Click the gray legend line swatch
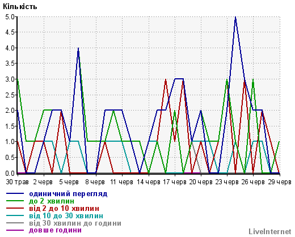The image size is (295, 237). [15, 223]
